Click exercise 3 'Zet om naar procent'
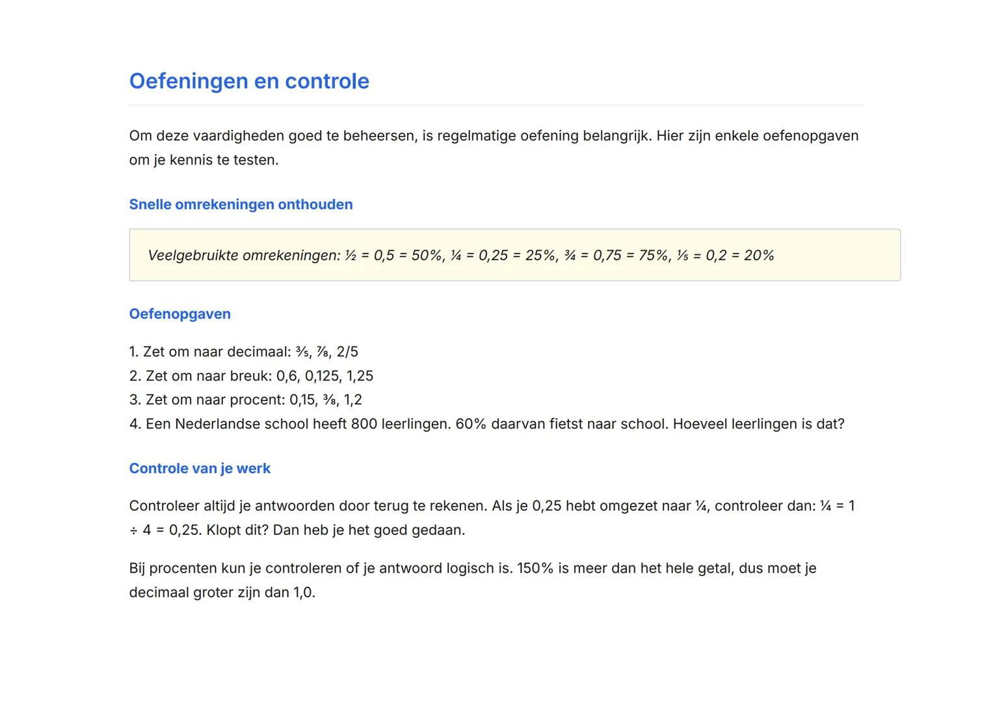Viewport: 993px width, 702px height. click(x=245, y=400)
